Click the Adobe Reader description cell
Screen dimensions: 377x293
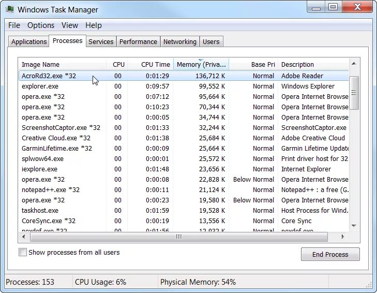(x=302, y=76)
